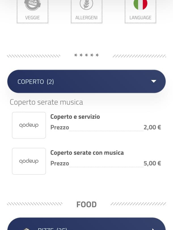Collapse the Coperto section using its arrow
Image resolution: width=173 pixels, height=230 pixels.
click(154, 81)
